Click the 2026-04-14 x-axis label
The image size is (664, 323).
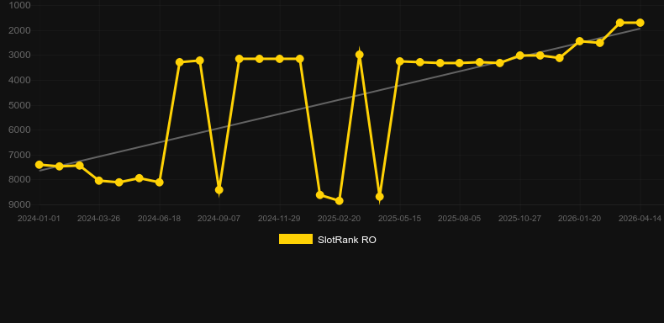(640, 219)
